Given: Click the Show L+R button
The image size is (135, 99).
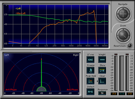Looking at the screenshot, I should coord(102,70).
